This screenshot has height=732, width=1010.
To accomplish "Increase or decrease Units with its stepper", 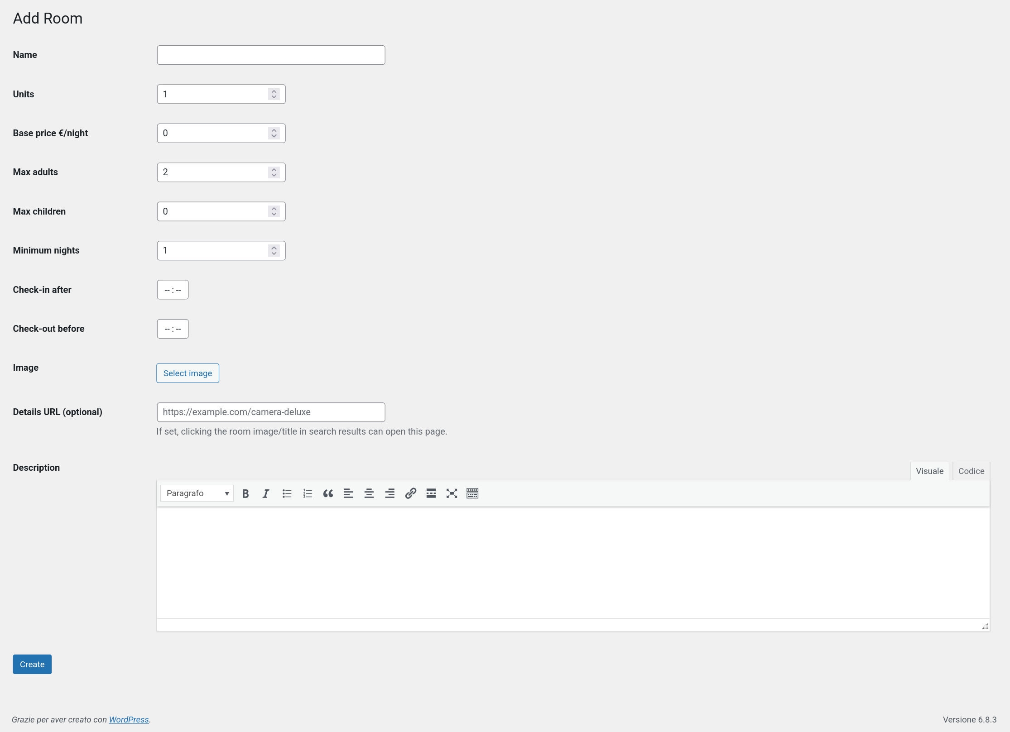I will (x=274, y=94).
